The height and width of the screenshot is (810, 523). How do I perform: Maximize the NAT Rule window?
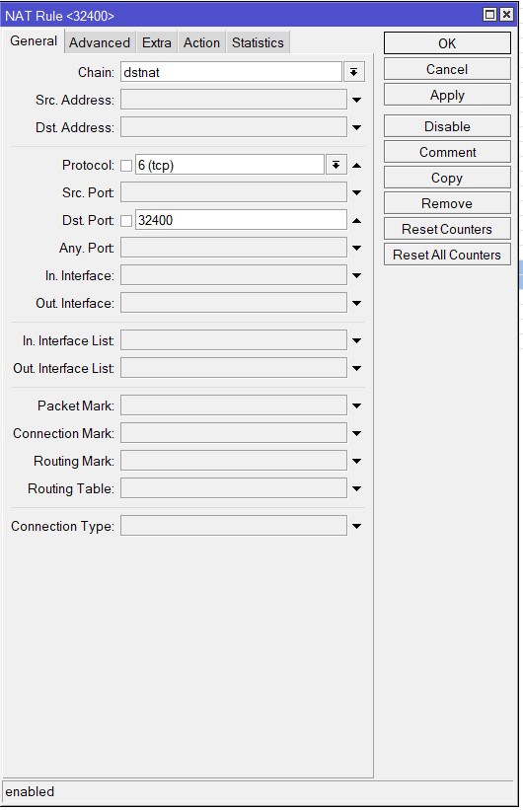[x=489, y=15]
